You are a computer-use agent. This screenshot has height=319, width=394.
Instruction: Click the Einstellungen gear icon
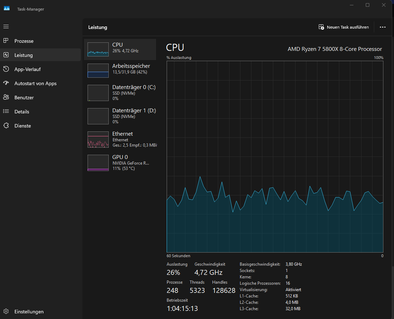point(6,312)
